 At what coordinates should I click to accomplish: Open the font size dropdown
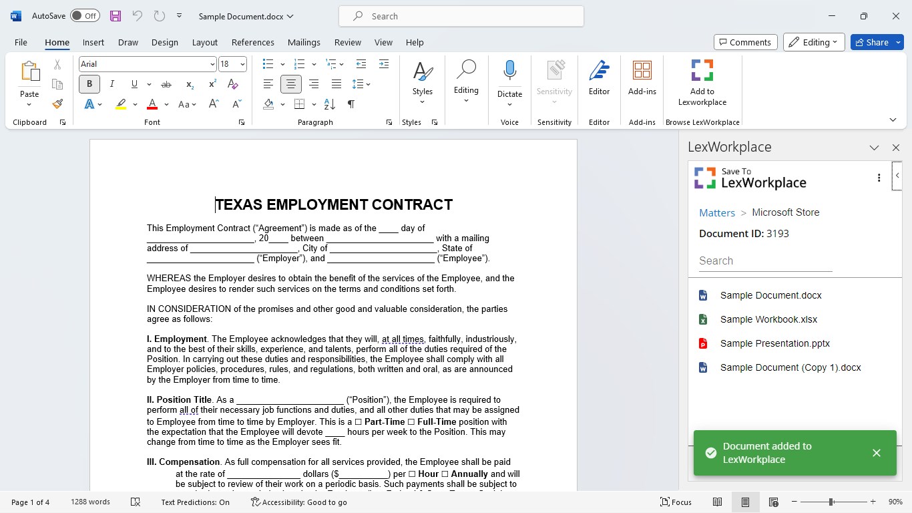pyautogui.click(x=242, y=64)
